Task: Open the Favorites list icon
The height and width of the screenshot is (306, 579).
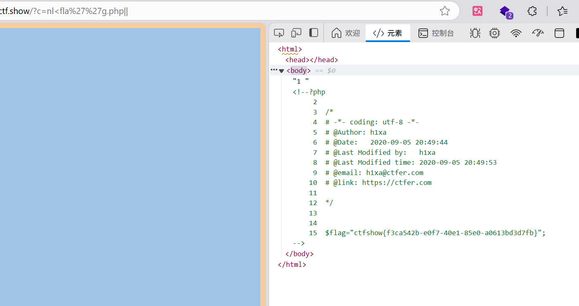Action: (x=562, y=11)
